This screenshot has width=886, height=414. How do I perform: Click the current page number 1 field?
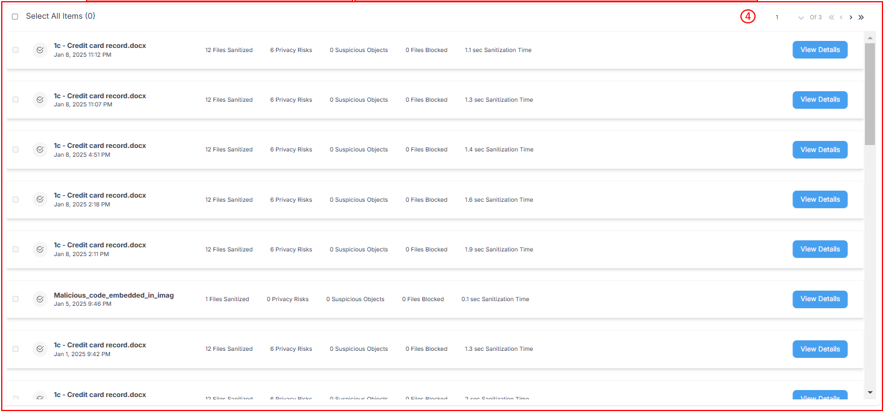click(x=777, y=18)
